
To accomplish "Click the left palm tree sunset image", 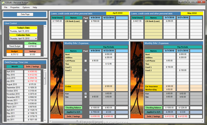I will pyautogui.click(x=57, y=80).
